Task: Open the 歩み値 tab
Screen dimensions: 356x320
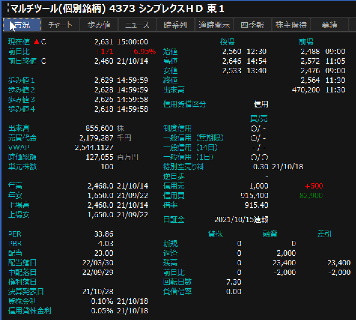Action: [99, 25]
